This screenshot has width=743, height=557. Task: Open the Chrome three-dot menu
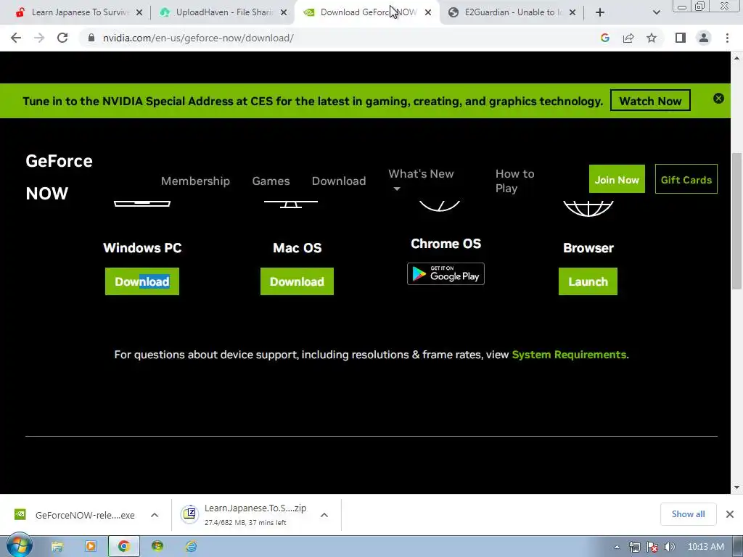coord(727,38)
